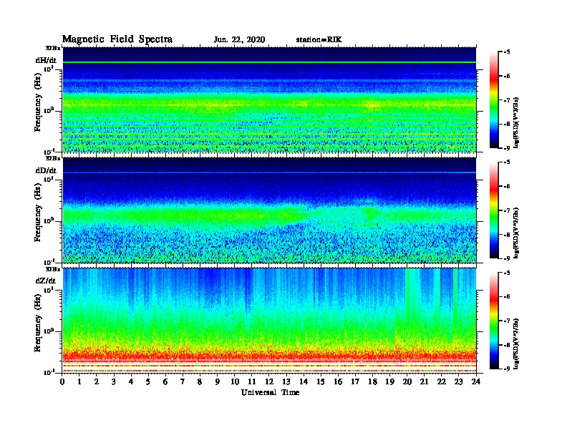Viewport: 567px width, 438px height.
Task: Click the "-5" label on dH/dt colorbar
Action: pyautogui.click(x=506, y=52)
